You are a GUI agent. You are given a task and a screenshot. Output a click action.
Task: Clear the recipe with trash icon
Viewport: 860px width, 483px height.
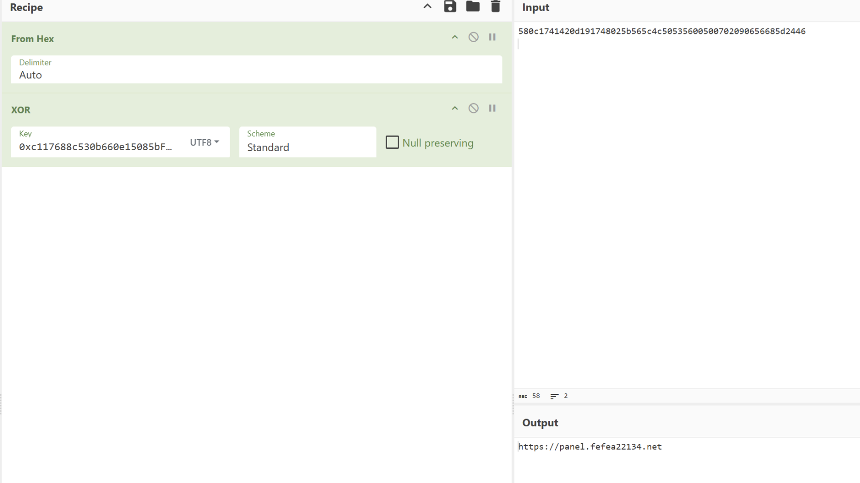(x=495, y=6)
